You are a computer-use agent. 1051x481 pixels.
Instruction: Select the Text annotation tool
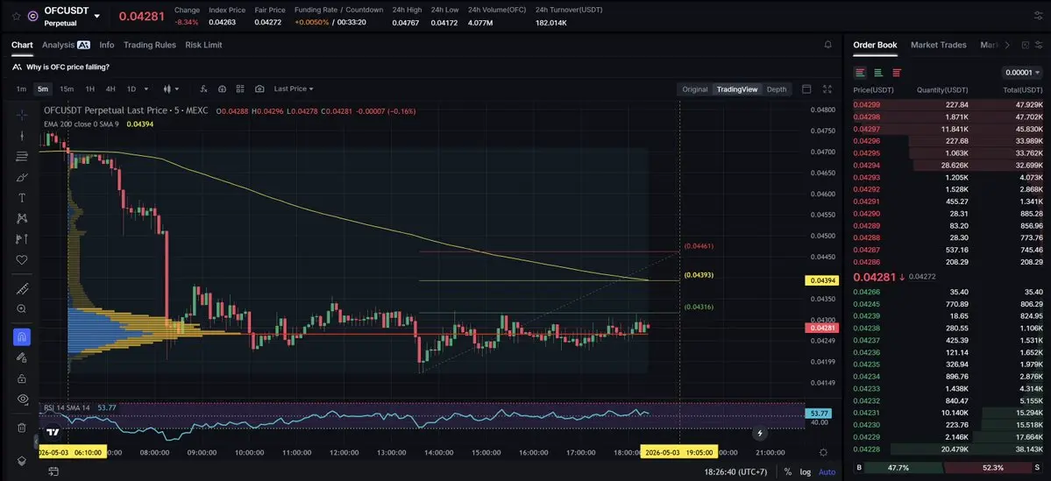[x=21, y=198]
